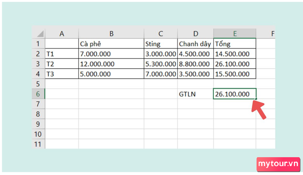Click cell with value 3.500.000
The image size is (303, 175).
tap(196, 74)
